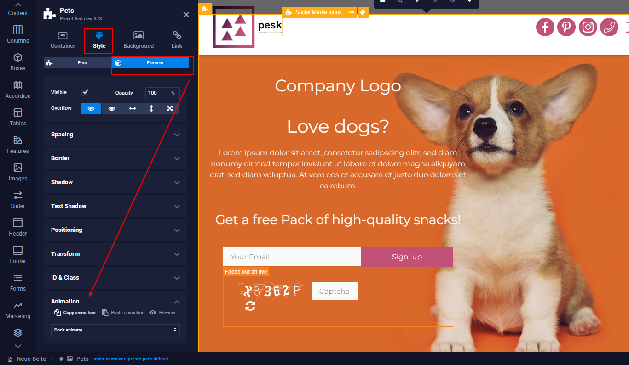629x365 pixels.
Task: Click the Pinterest icon in header
Action: [566, 27]
